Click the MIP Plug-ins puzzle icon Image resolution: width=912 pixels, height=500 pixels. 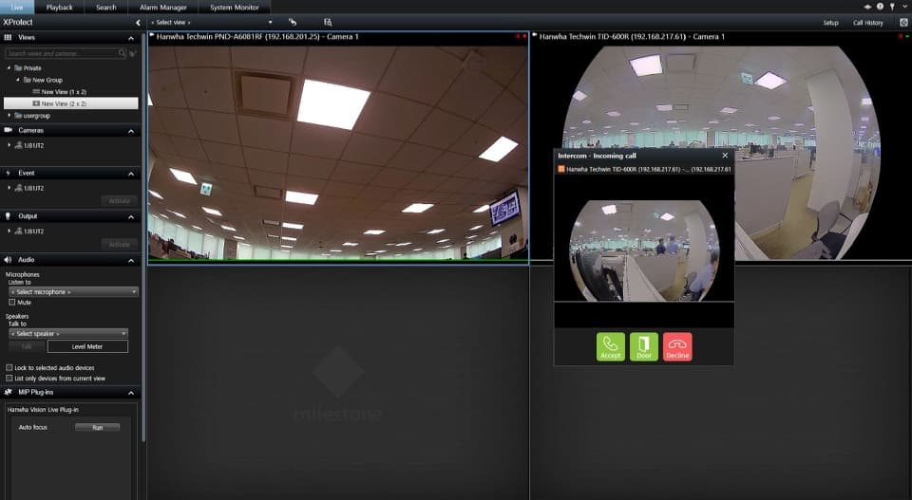click(x=9, y=392)
